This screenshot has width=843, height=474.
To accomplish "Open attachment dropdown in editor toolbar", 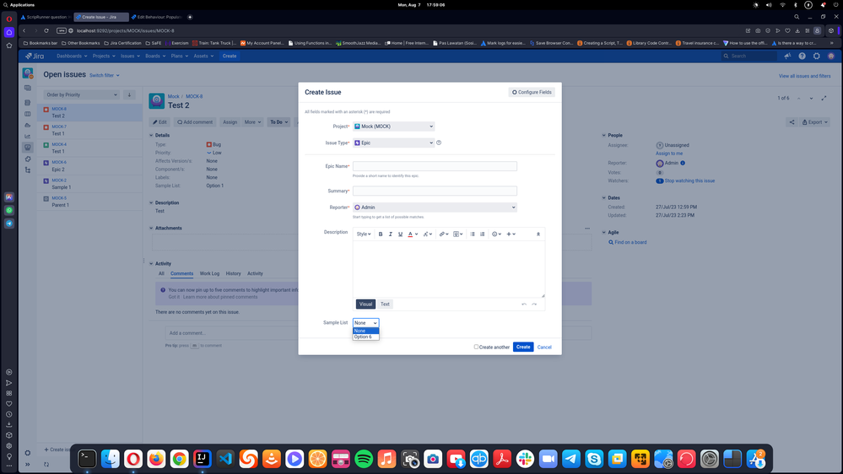I will tap(457, 234).
